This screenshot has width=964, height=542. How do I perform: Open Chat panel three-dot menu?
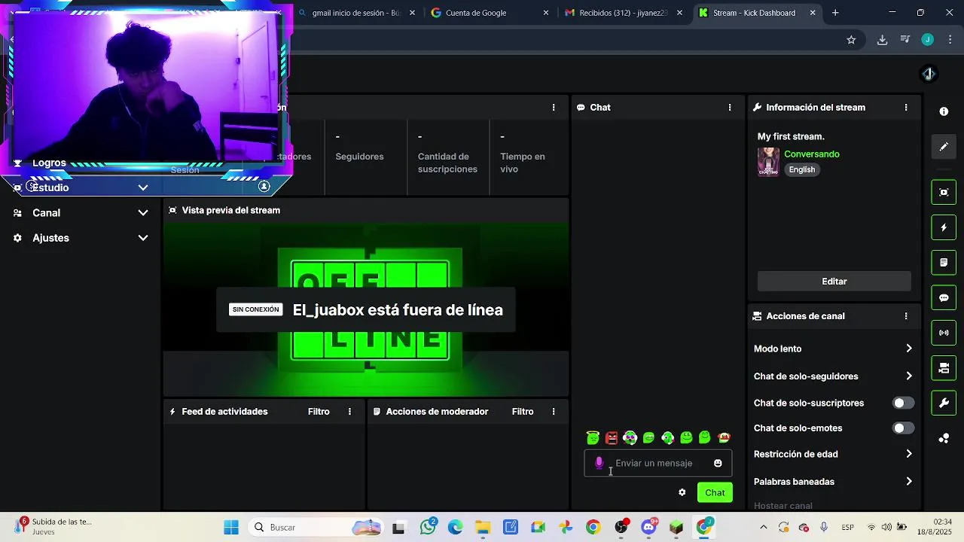pyautogui.click(x=730, y=108)
